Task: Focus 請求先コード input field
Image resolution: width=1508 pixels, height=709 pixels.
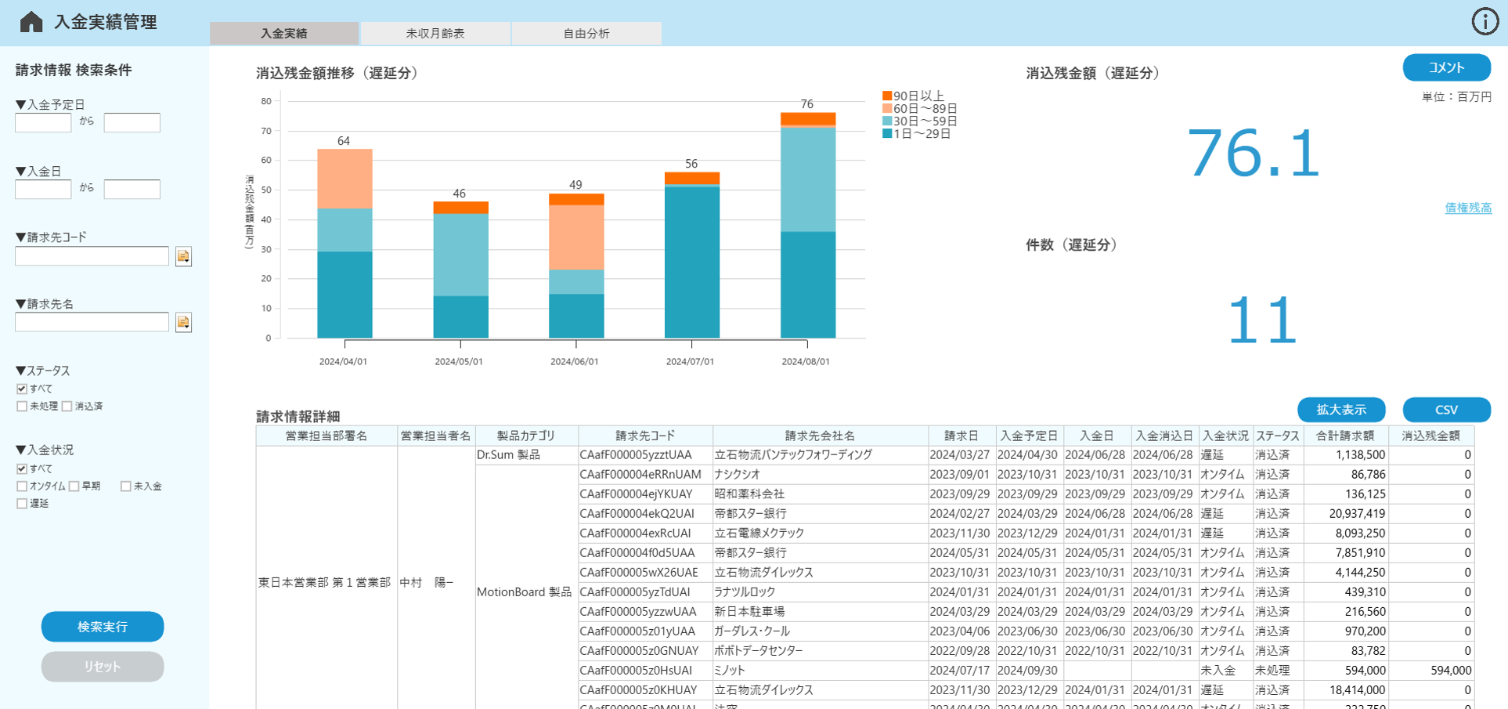Action: 92,256
